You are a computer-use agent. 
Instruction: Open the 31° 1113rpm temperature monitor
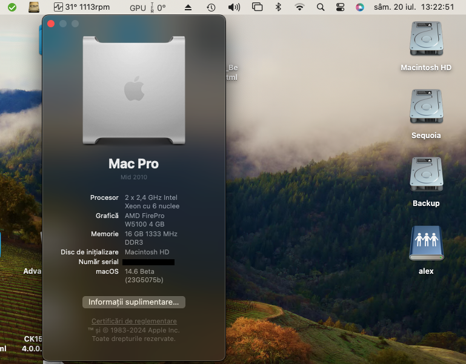(x=82, y=7)
